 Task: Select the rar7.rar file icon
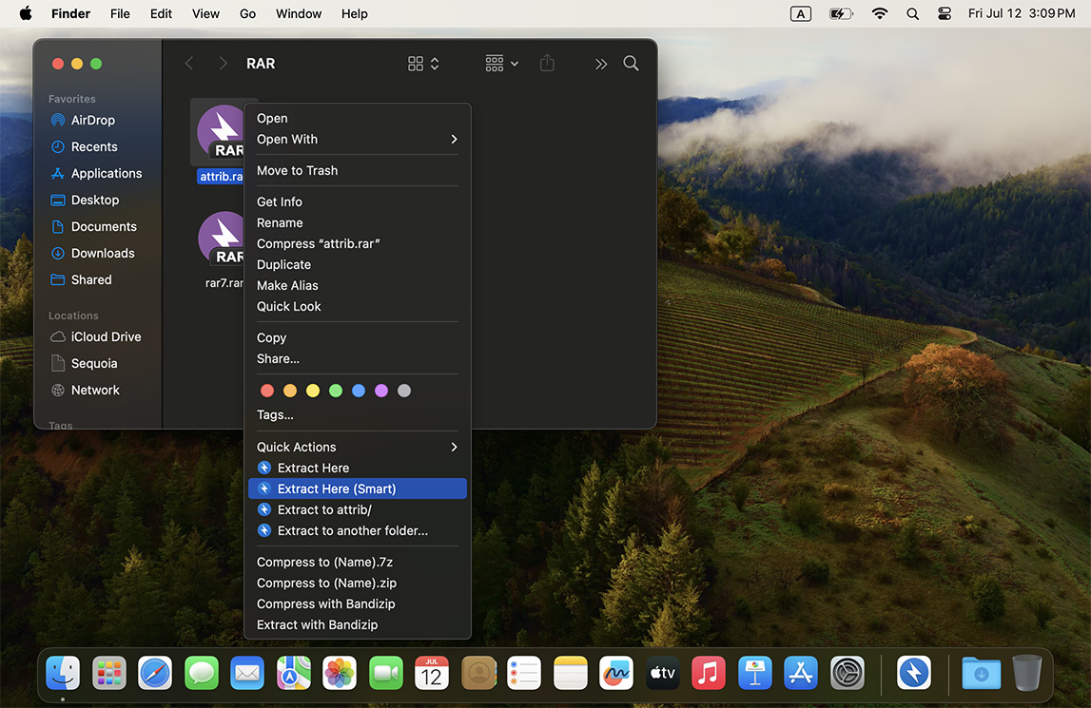(x=223, y=239)
